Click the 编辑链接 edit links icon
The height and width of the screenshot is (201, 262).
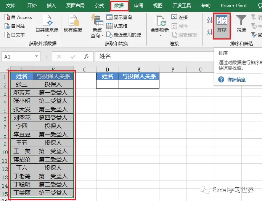point(175,35)
